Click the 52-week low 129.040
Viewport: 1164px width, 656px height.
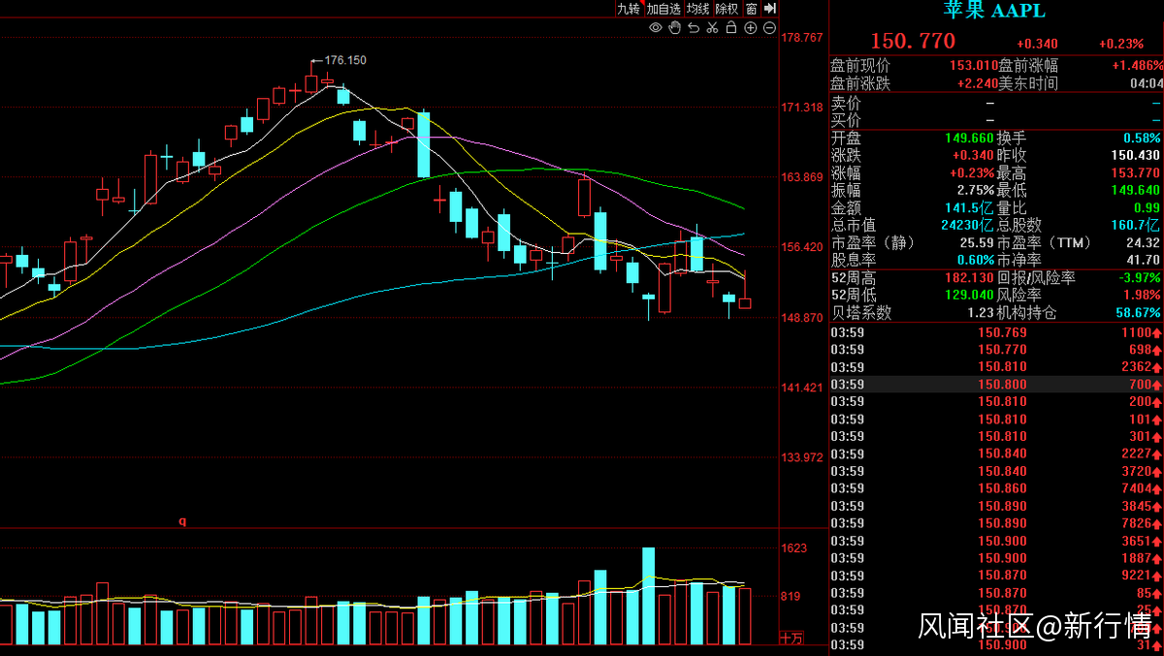(970, 296)
